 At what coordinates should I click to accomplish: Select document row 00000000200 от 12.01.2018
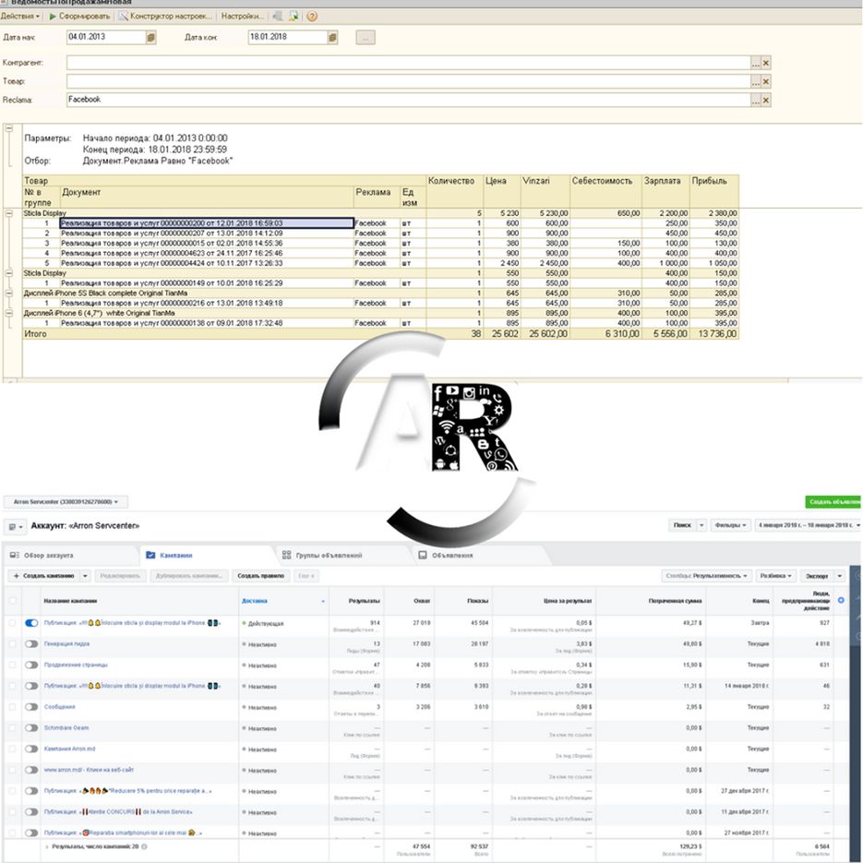207,223
